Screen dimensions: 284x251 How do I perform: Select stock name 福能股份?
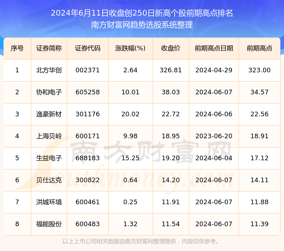point(49,224)
